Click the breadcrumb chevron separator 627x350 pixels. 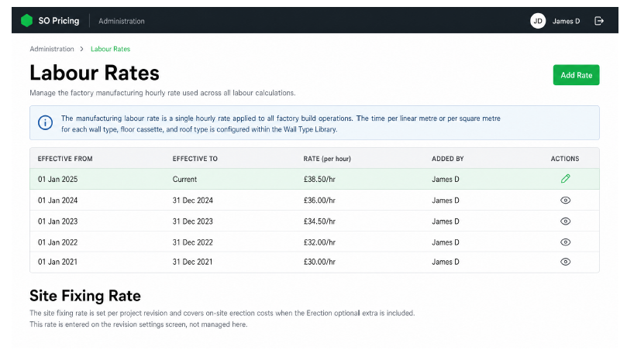[82, 49]
